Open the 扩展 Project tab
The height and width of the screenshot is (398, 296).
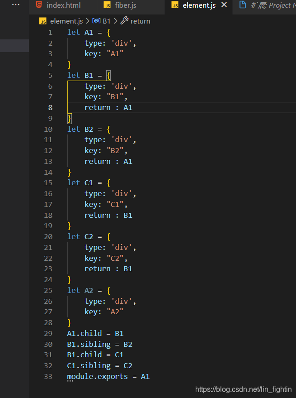click(264, 5)
